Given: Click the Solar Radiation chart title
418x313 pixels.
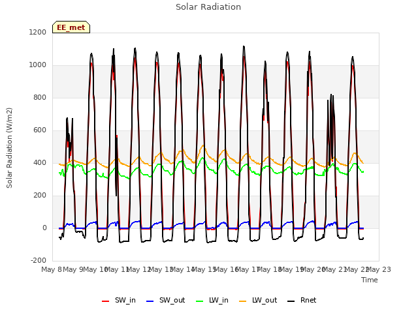Looking at the screenshot, I should pyautogui.click(x=208, y=7).
